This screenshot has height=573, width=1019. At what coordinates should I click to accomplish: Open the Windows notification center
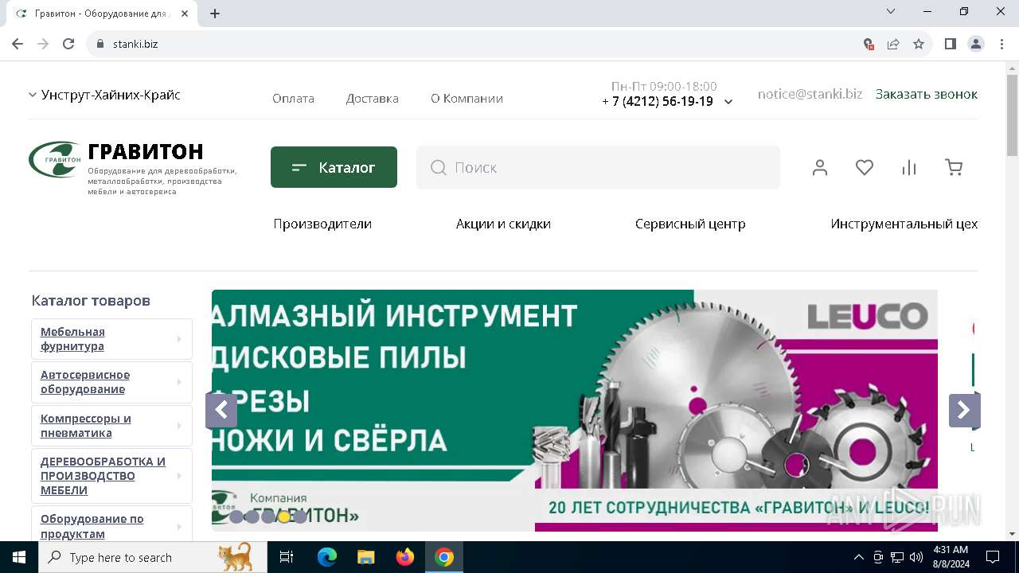pos(993,557)
